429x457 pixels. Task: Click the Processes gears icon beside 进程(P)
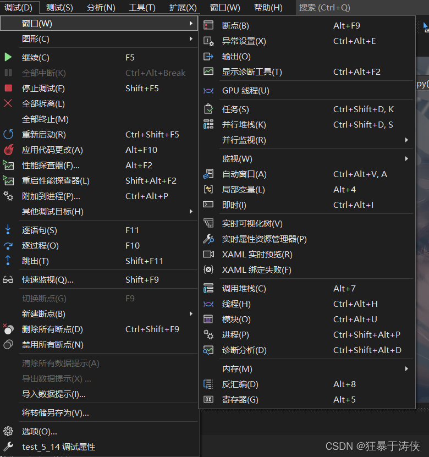pos(208,334)
